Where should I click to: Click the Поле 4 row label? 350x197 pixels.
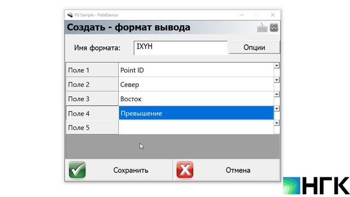tap(92, 113)
